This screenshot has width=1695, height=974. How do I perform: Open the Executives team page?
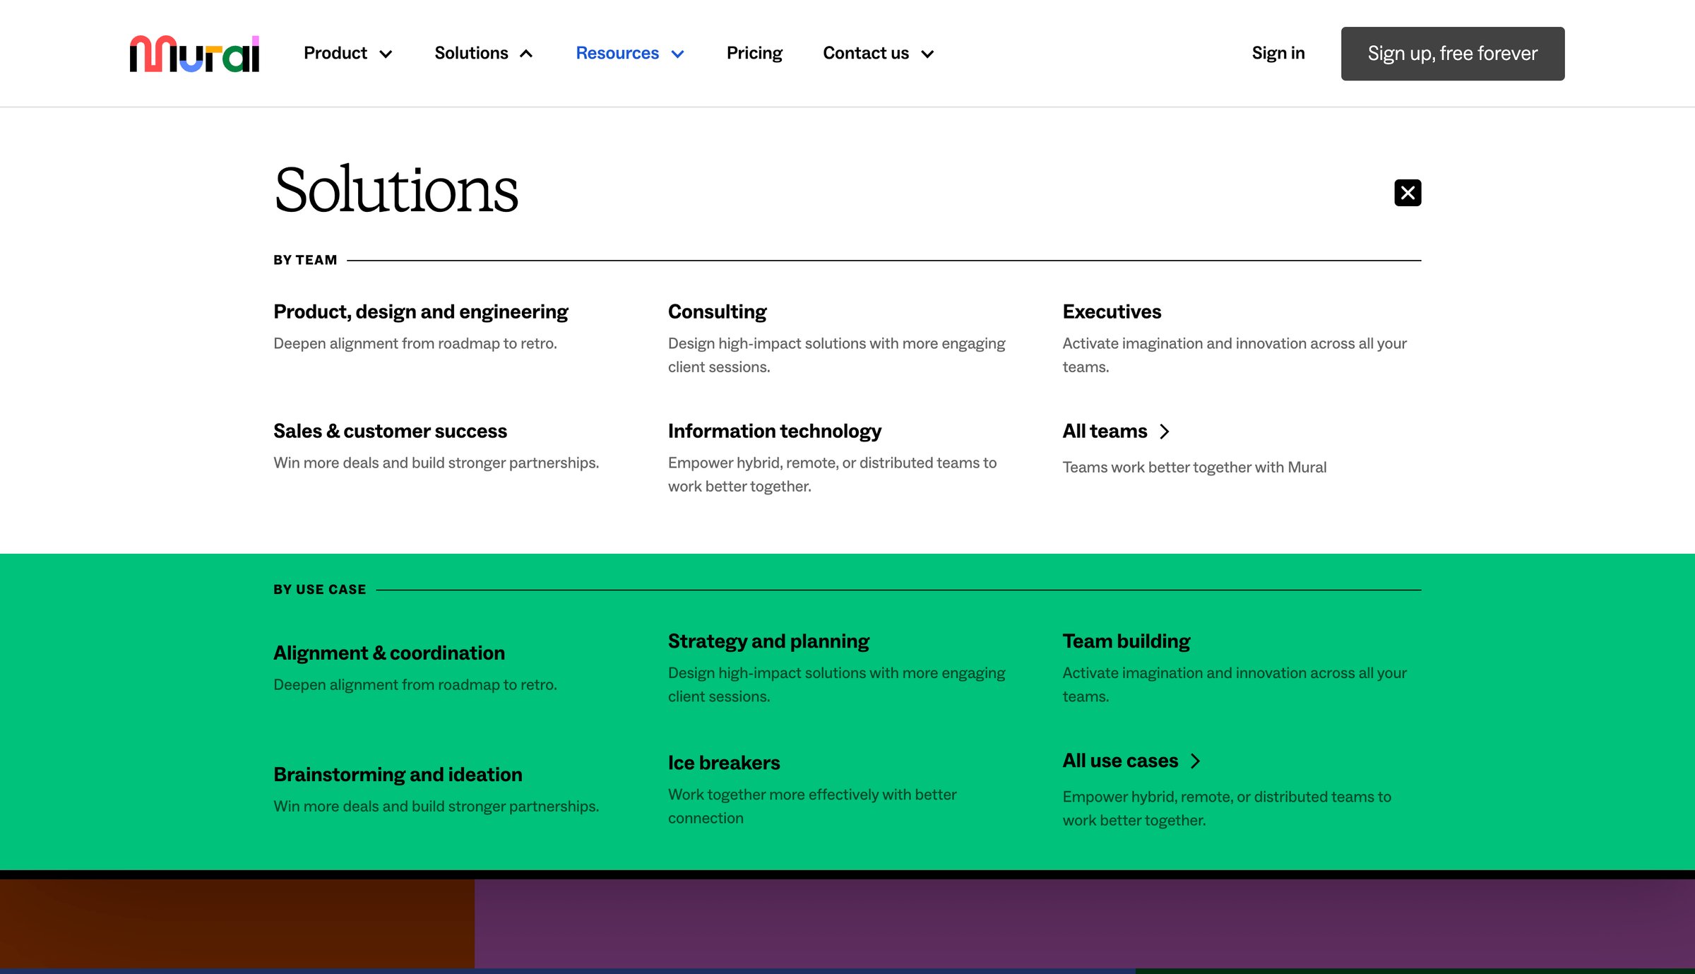click(x=1112, y=311)
